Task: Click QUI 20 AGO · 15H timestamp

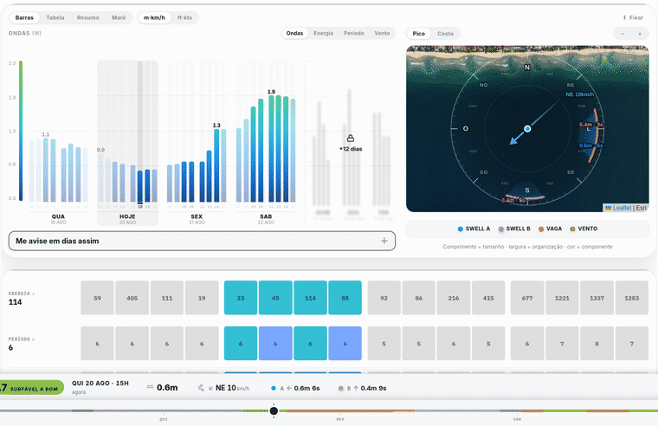Action: (100, 384)
